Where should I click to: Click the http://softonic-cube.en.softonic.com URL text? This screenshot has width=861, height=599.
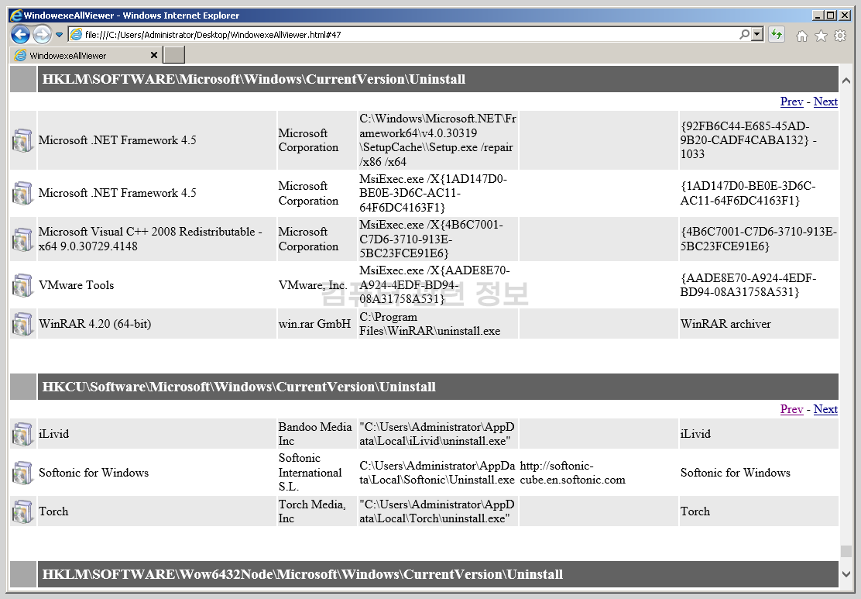pos(573,473)
